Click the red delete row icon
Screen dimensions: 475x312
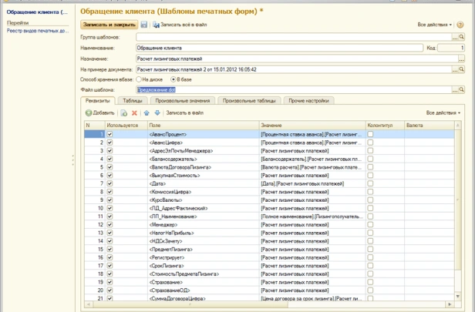[x=134, y=112]
